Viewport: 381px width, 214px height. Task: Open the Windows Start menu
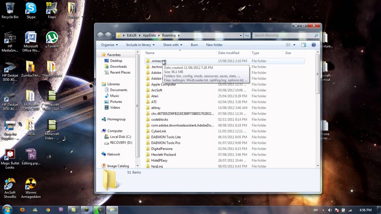click(7, 210)
